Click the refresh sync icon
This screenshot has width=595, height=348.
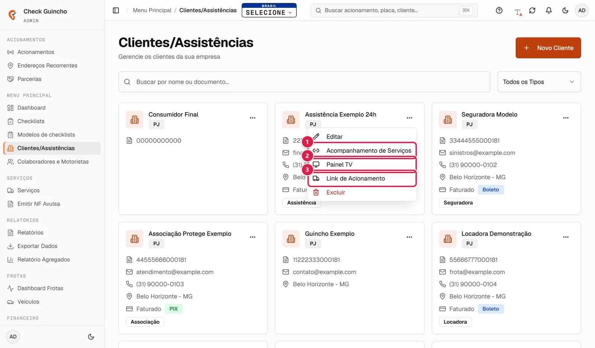532,10
